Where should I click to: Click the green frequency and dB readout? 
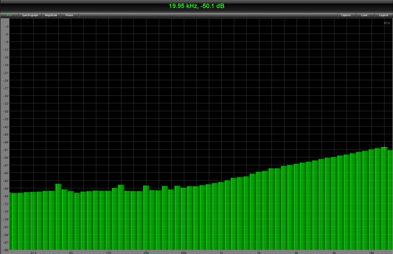click(196, 6)
